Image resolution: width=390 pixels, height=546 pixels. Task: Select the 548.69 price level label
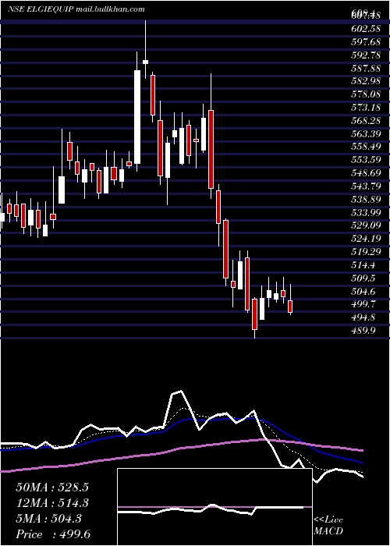(366, 172)
